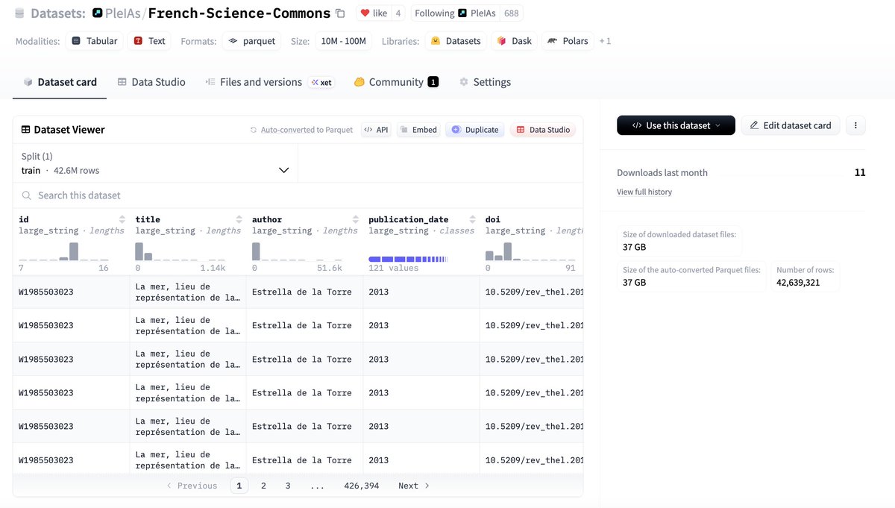Screen dimensions: 895x508
Task: Select the Datasets library tag
Action: pyautogui.click(x=456, y=41)
